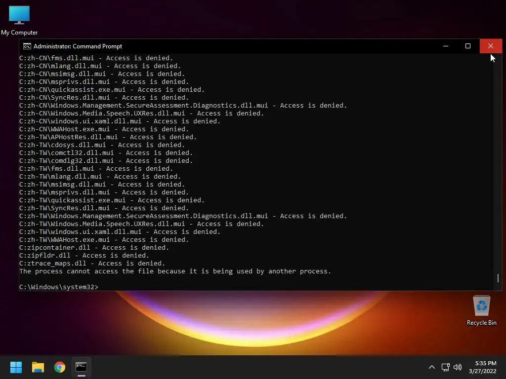
Task: Click the zh-CN\fms.dll.mui line
Action: pos(96,58)
